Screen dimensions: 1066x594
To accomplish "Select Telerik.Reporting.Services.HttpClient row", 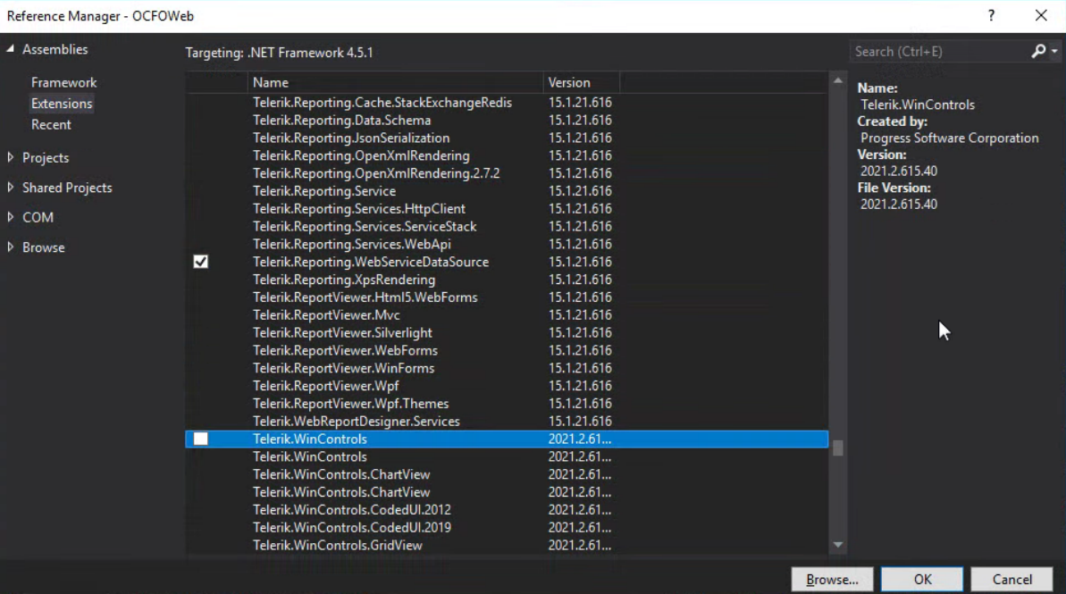I will point(507,209).
